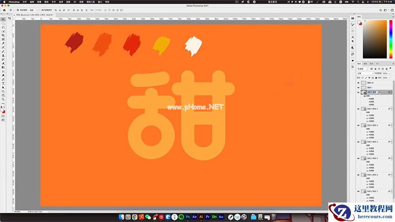Click the search magnifier in options bar
395x222 pixels.
coord(380,10)
